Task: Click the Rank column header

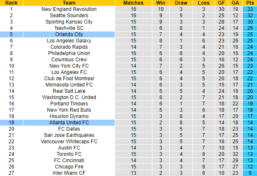Action: [x=10, y=3]
